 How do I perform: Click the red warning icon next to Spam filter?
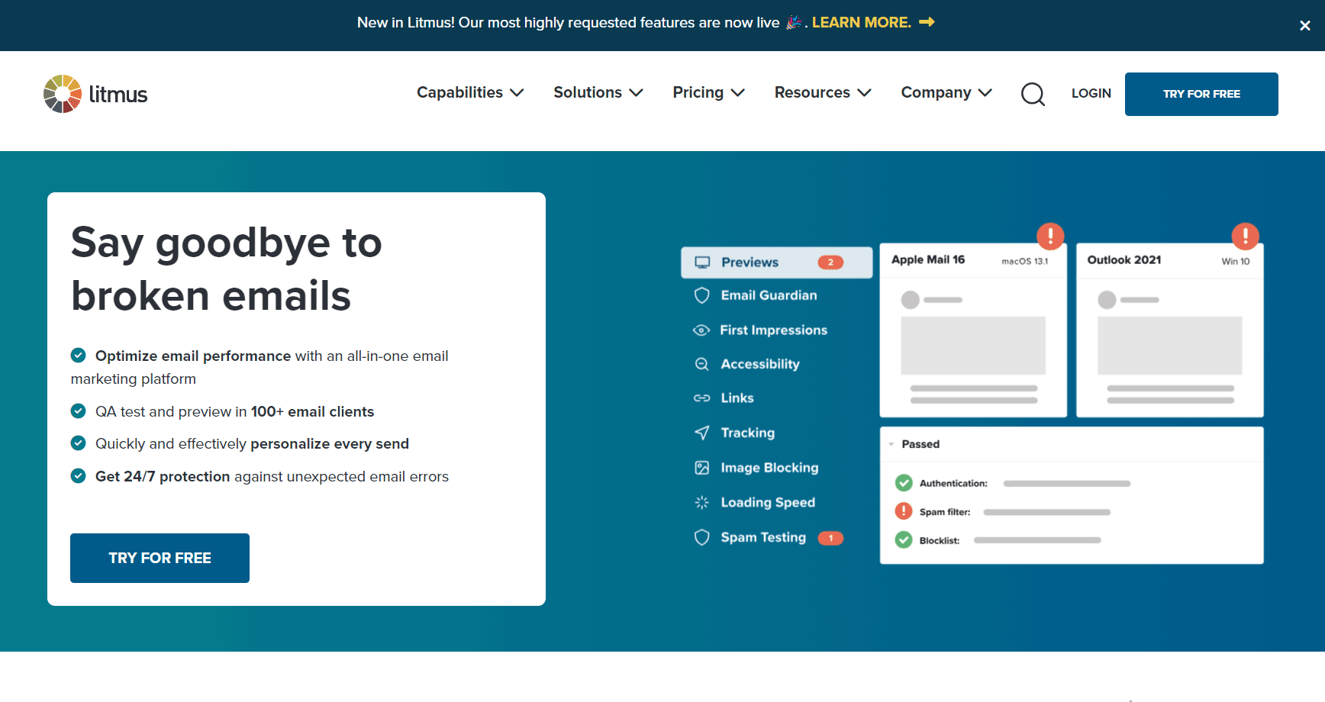[x=904, y=511]
